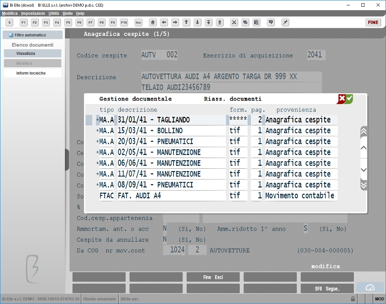Click the F3 function key button

click(x=46, y=22)
